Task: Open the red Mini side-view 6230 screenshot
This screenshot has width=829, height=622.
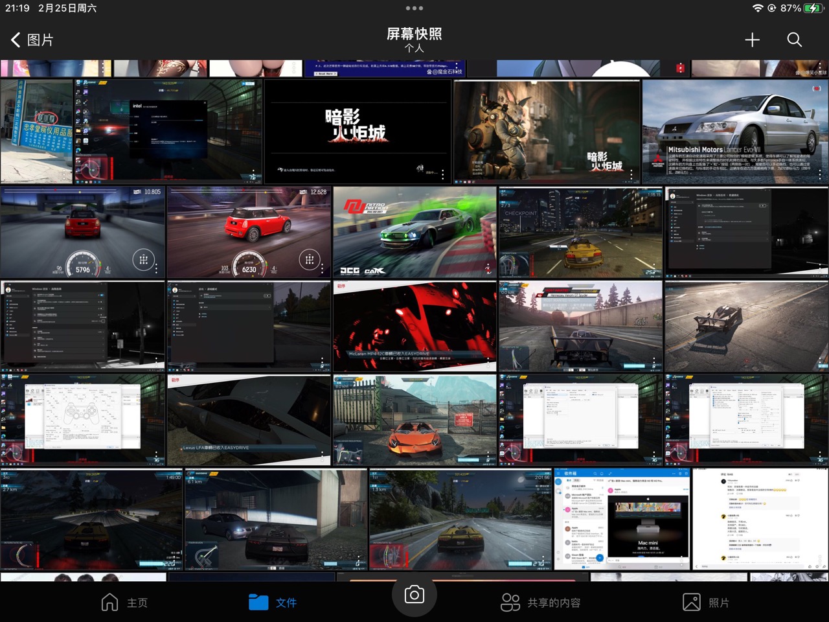Action: coord(249,232)
